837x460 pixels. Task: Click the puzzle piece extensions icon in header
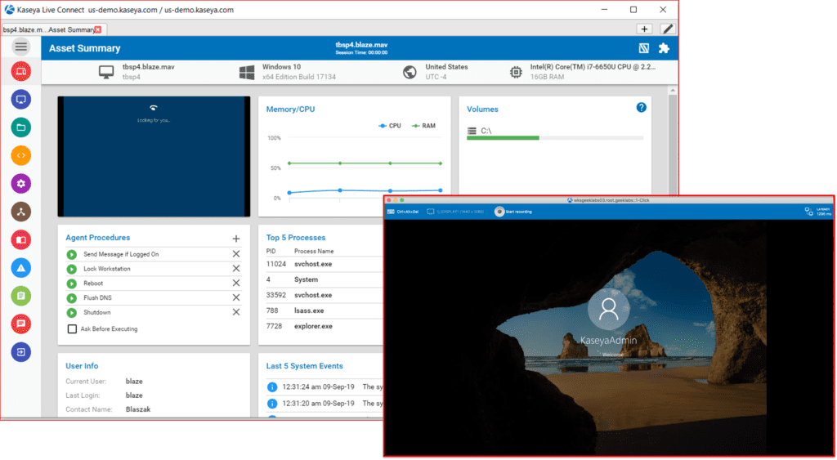(x=664, y=48)
